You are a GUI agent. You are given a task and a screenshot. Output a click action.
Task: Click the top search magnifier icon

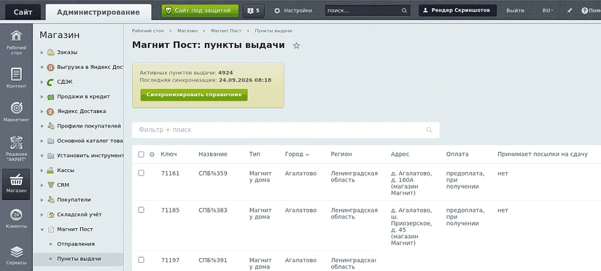click(404, 11)
